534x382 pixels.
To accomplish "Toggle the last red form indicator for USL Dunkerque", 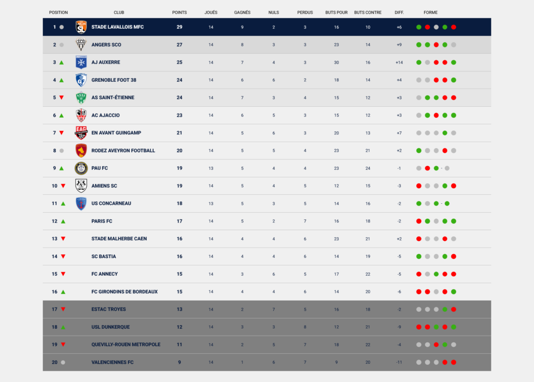I will click(445, 327).
